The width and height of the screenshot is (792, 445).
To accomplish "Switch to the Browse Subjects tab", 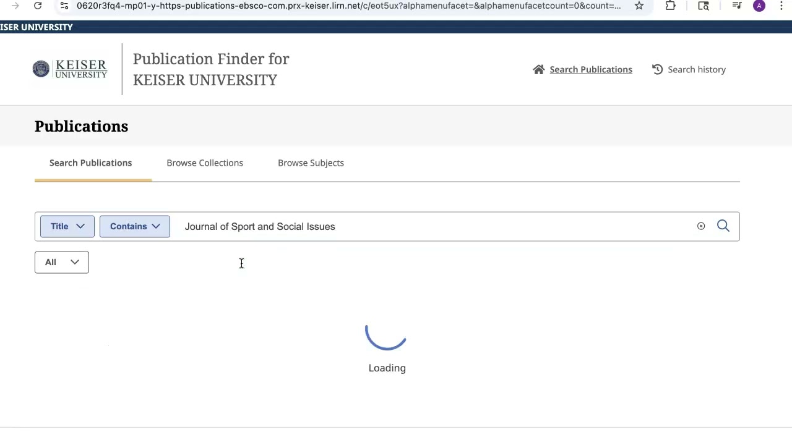I will pos(311,163).
